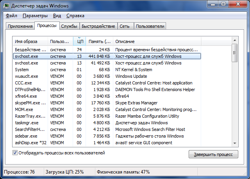The image size is (250, 179).
Task: Select the skypePM.exe process row
Action: 107,103
